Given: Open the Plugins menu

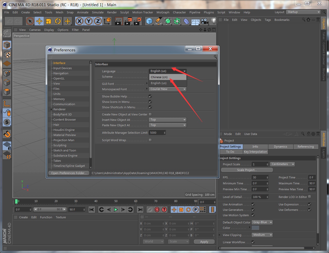Looking at the screenshot, I should [209, 12].
